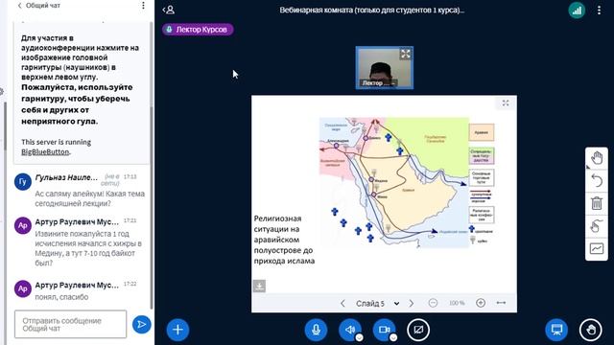Fit slide to width

pyautogui.click(x=501, y=303)
